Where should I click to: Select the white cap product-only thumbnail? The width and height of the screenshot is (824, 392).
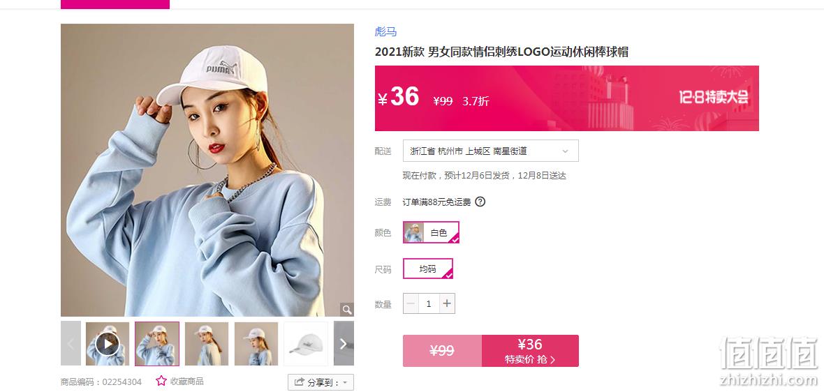(x=306, y=344)
